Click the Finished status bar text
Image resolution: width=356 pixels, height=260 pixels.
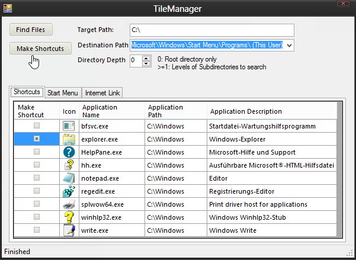tap(17, 252)
